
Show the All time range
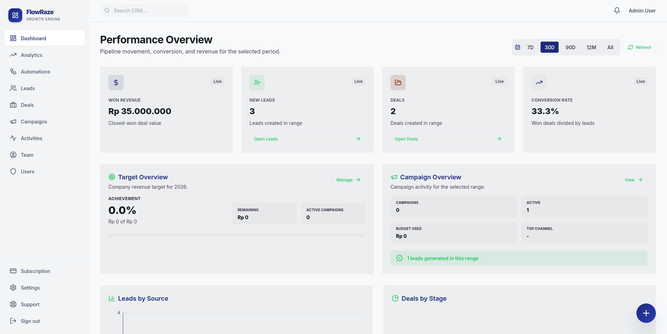610,47
